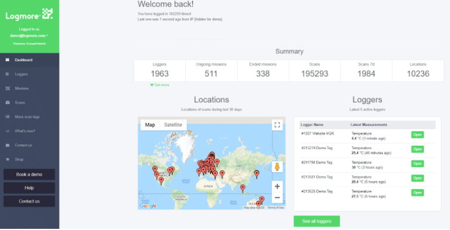This screenshot has height=230, width=450.
Task: Open the Dashboard menu item
Action: coord(29,60)
